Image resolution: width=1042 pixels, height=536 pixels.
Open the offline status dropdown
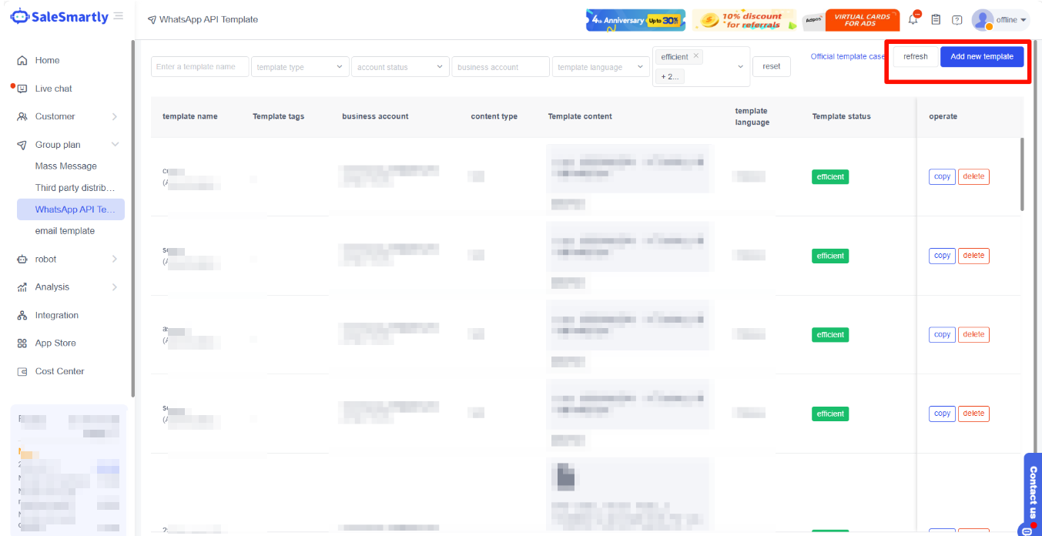click(x=1011, y=20)
